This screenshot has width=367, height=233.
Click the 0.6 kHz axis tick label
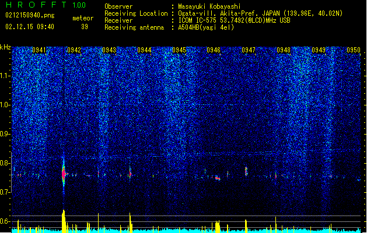[5, 221]
